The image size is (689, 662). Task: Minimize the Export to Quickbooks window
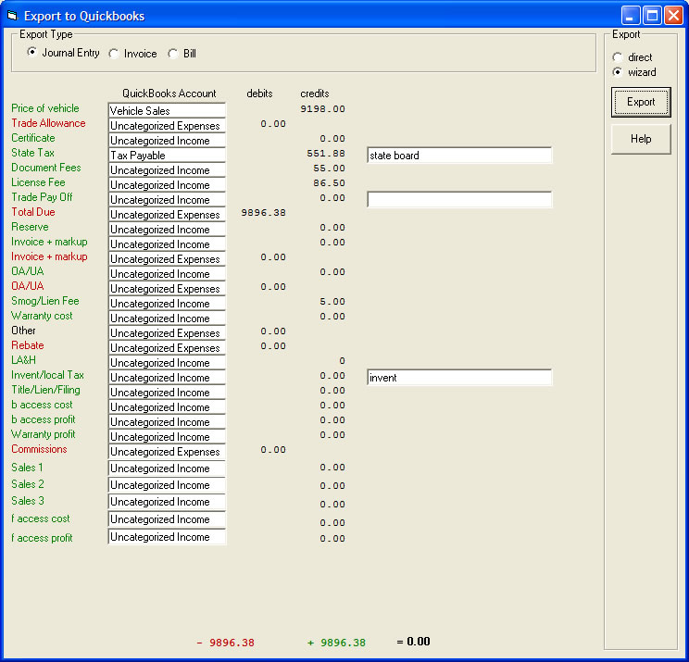pyautogui.click(x=631, y=16)
